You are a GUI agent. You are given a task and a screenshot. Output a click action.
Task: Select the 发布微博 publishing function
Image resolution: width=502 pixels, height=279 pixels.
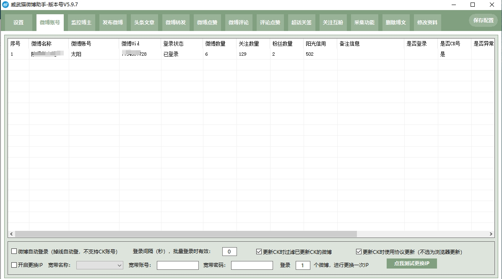pyautogui.click(x=112, y=23)
